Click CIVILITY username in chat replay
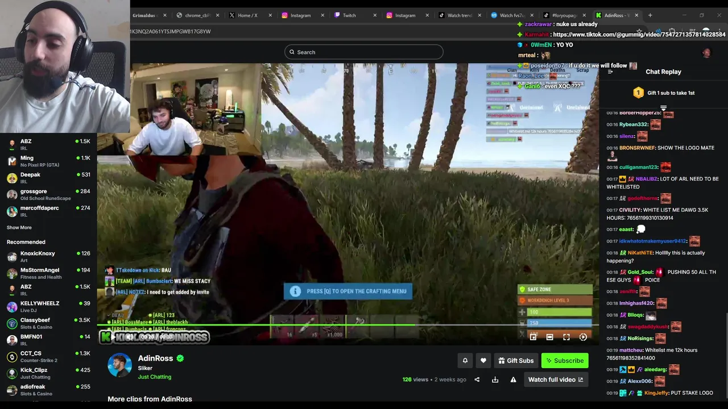 click(630, 210)
